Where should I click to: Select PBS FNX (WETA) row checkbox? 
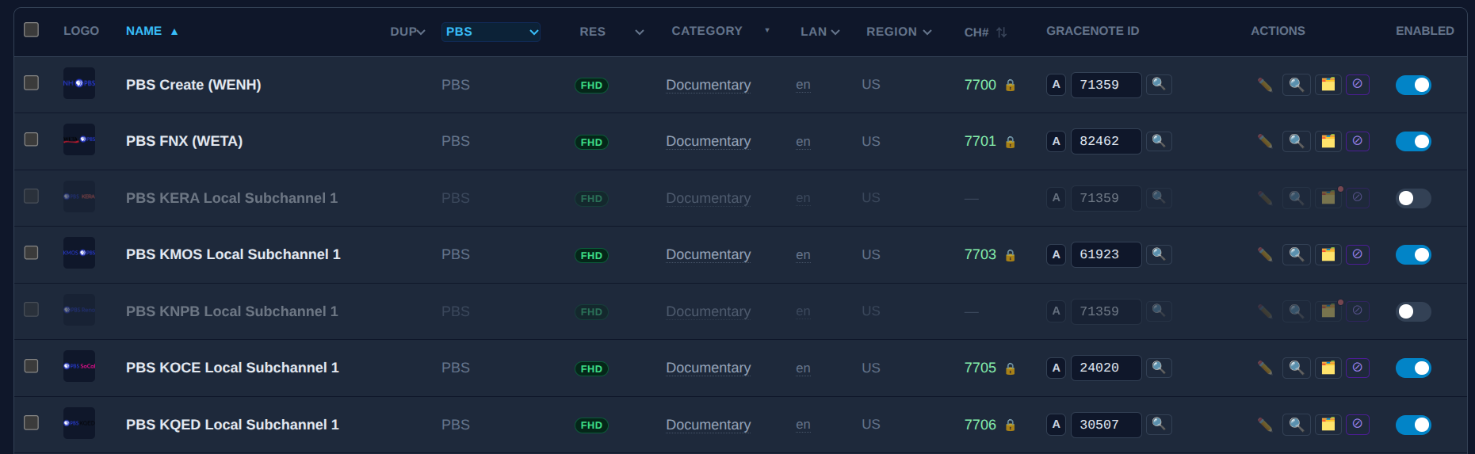point(32,139)
